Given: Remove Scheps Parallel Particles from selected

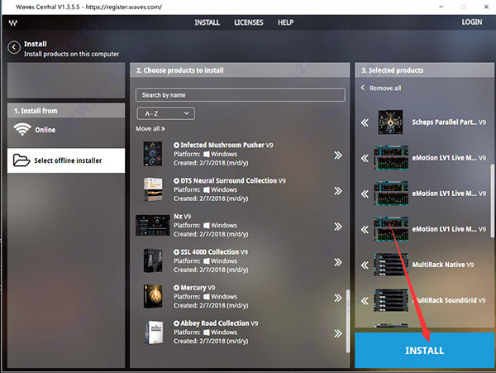Looking at the screenshot, I should point(365,122).
